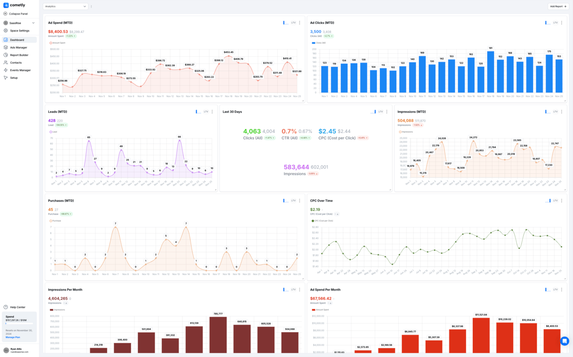Toggle LTV on Last 30 Days widget
Viewport: 573px width, 357px height.
[381, 112]
